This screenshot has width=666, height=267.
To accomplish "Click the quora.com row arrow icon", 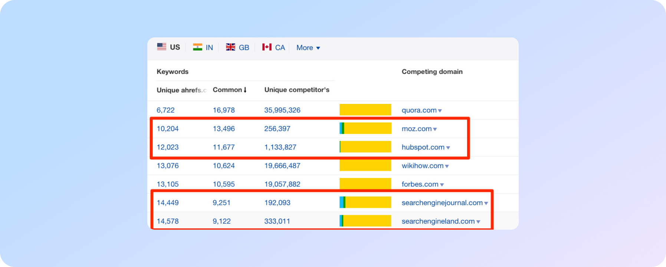I will (440, 111).
